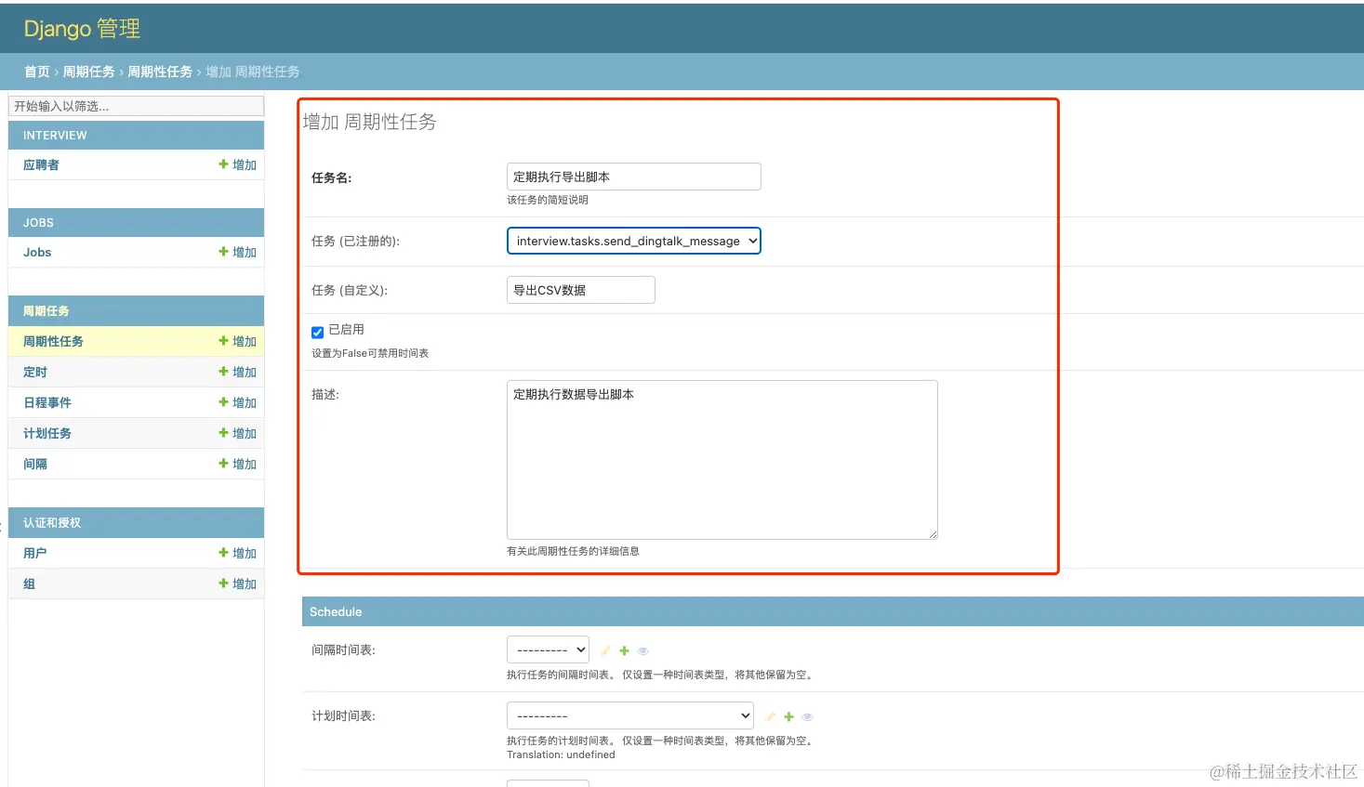Click the JOBS section header
The height and width of the screenshot is (787, 1364).
tap(136, 222)
